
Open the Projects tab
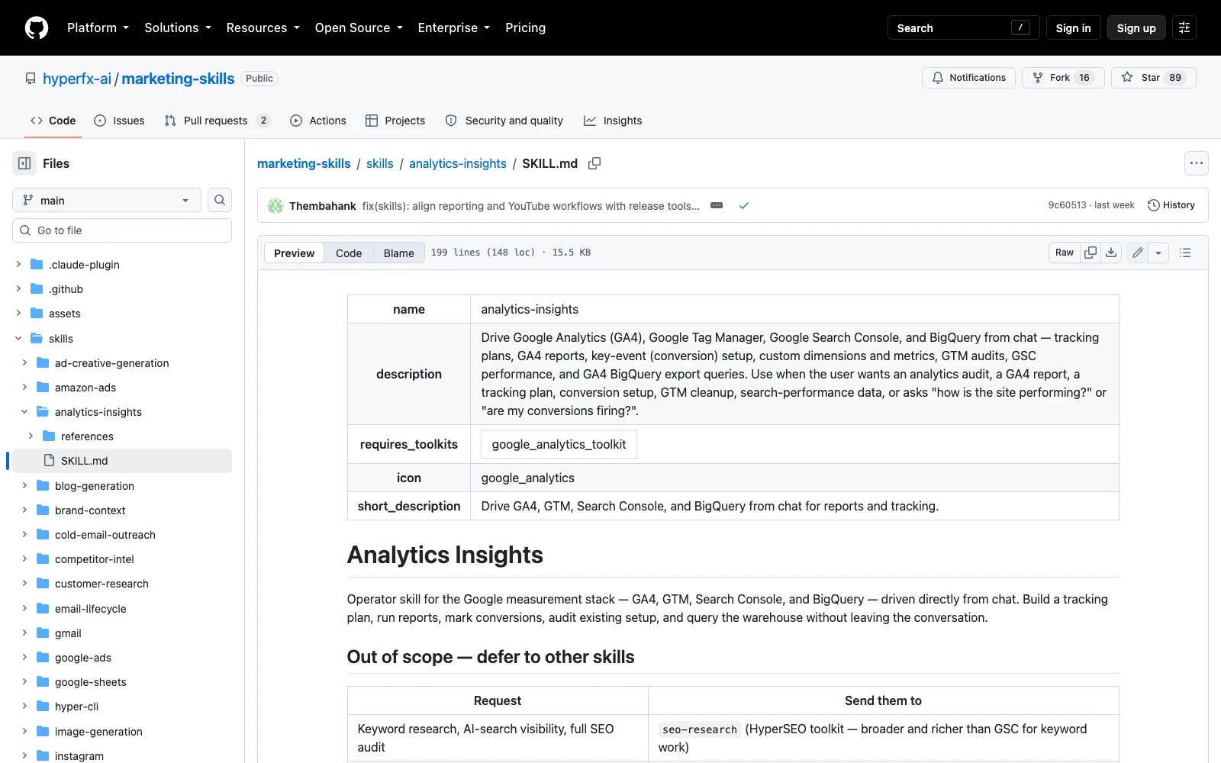coord(395,121)
